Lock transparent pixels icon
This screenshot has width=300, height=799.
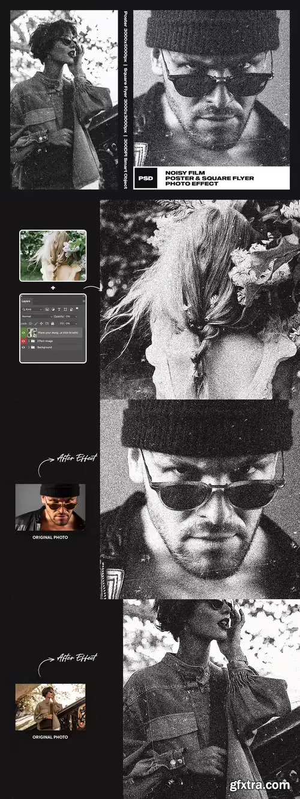click(x=31, y=324)
